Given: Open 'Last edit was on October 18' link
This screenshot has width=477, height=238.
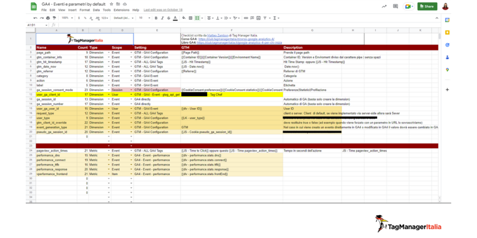Looking at the screenshot, I should point(163,10).
